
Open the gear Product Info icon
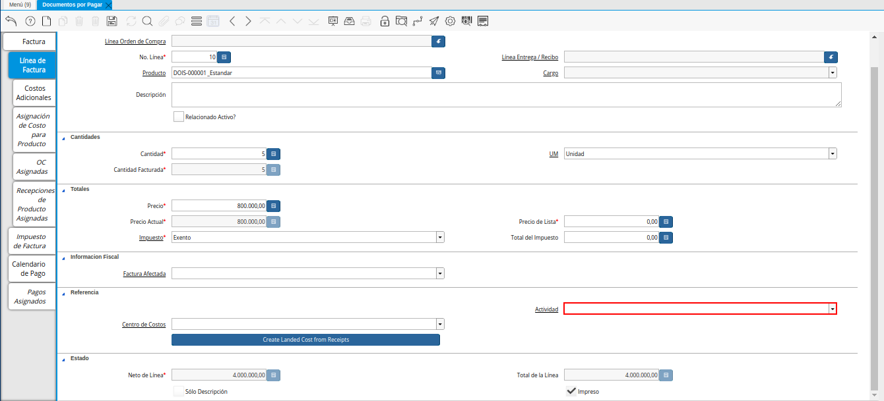(451, 21)
